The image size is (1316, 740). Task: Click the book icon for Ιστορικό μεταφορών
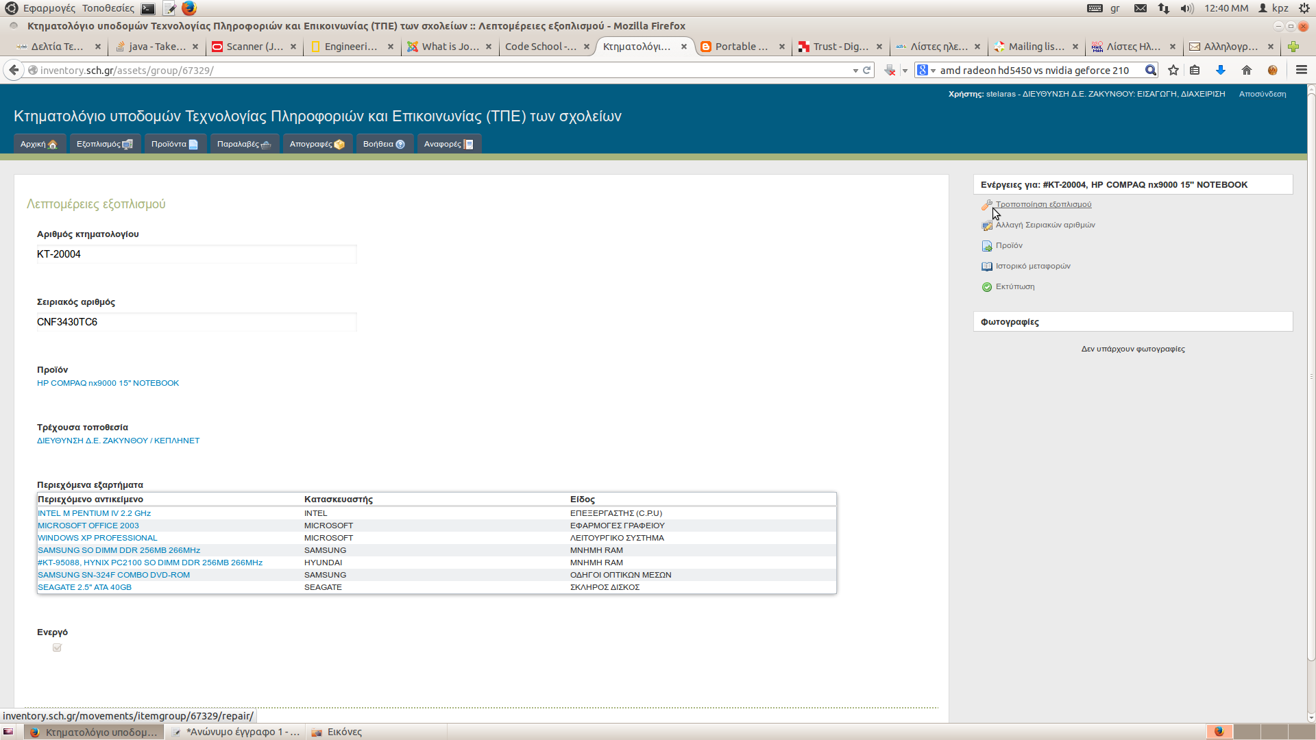pos(987,267)
